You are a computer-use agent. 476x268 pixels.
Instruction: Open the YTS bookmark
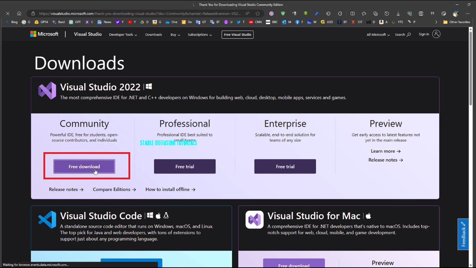pos(397,22)
